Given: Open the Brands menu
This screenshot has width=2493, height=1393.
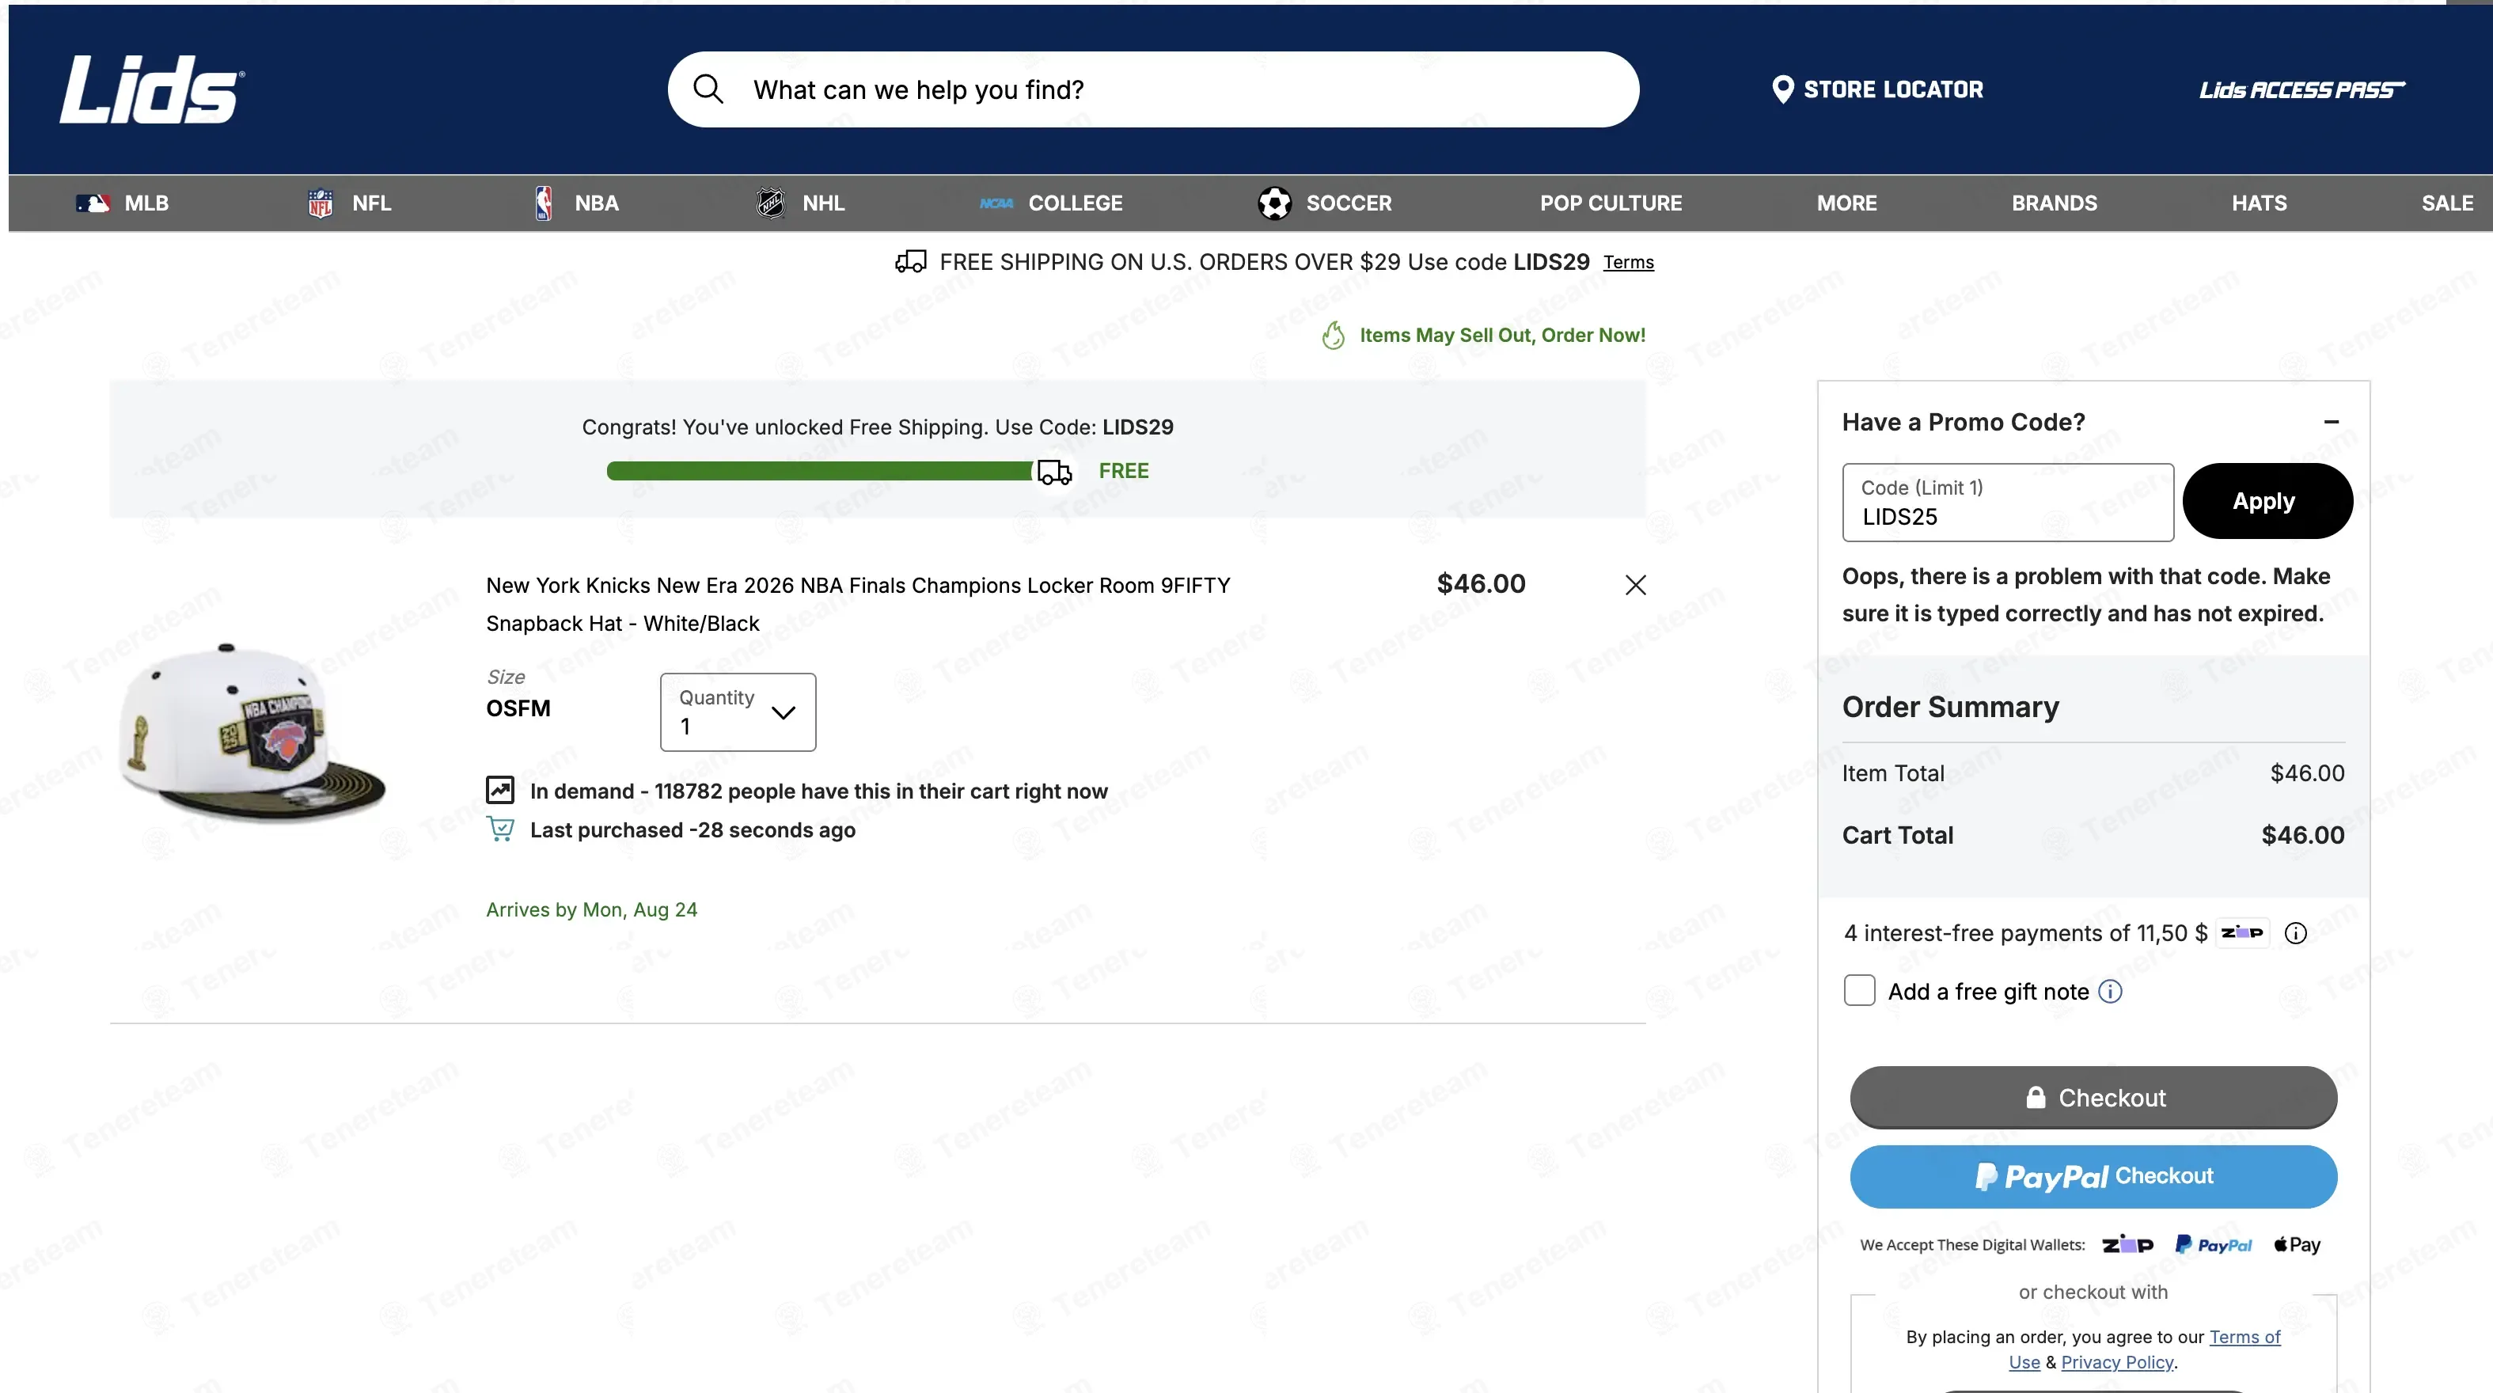Looking at the screenshot, I should pyautogui.click(x=2054, y=203).
